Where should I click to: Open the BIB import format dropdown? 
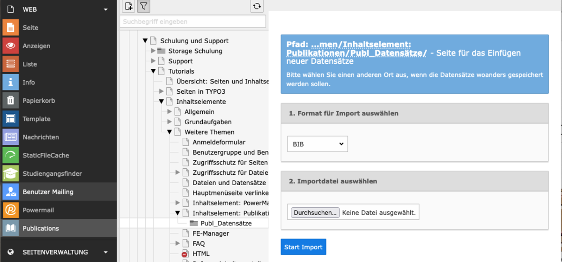tap(318, 144)
